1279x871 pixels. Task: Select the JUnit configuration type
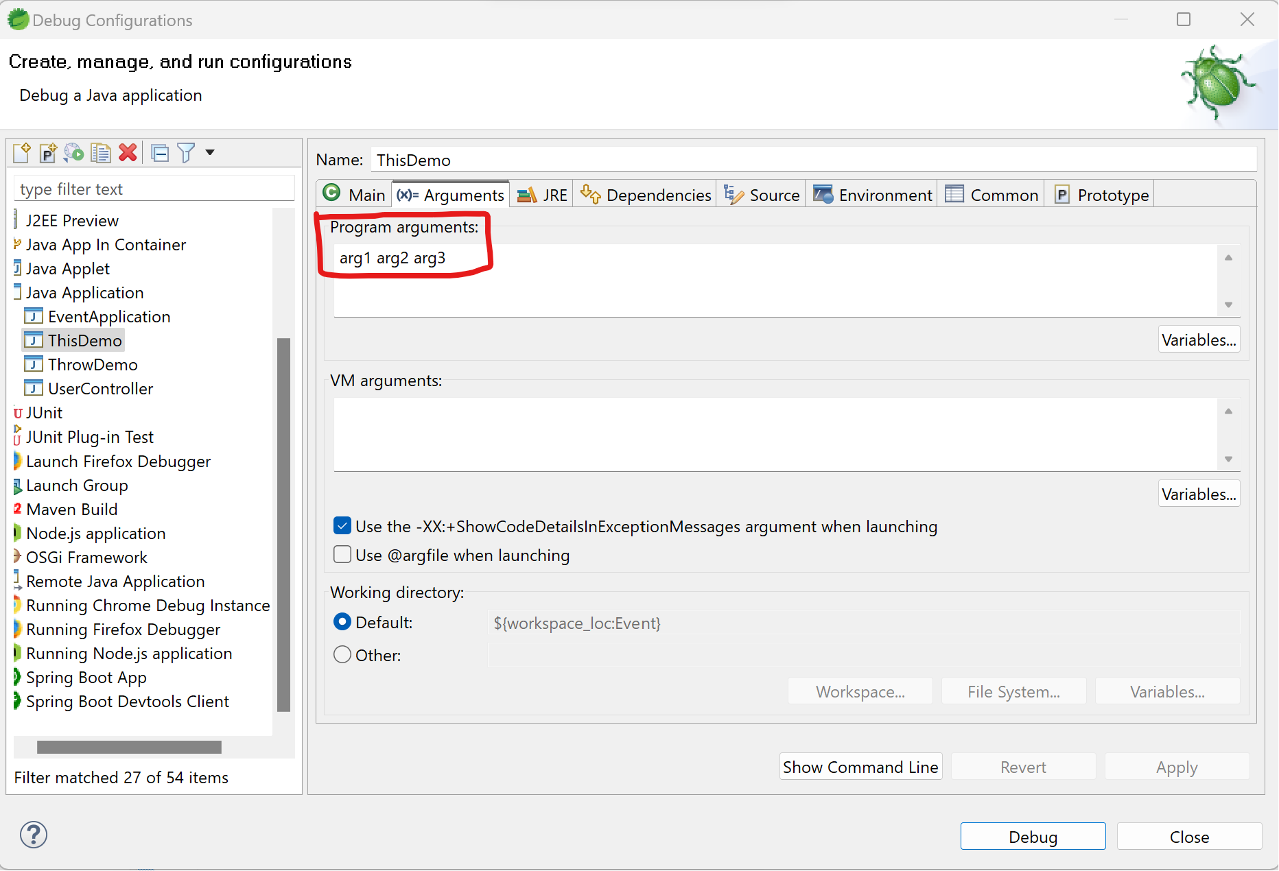[44, 413]
